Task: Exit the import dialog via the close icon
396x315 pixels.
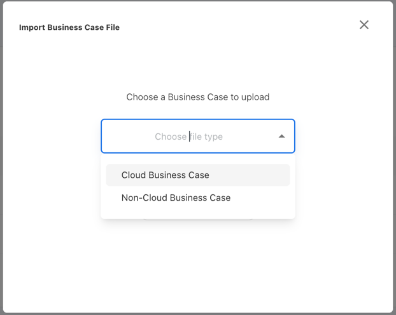Action: point(364,25)
